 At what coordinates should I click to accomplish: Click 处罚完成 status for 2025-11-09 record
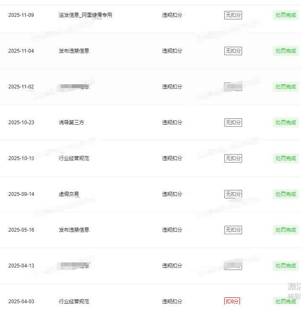click(x=285, y=15)
